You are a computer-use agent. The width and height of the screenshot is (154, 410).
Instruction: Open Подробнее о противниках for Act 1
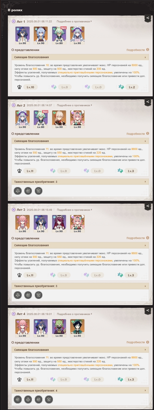(x=74, y=21)
